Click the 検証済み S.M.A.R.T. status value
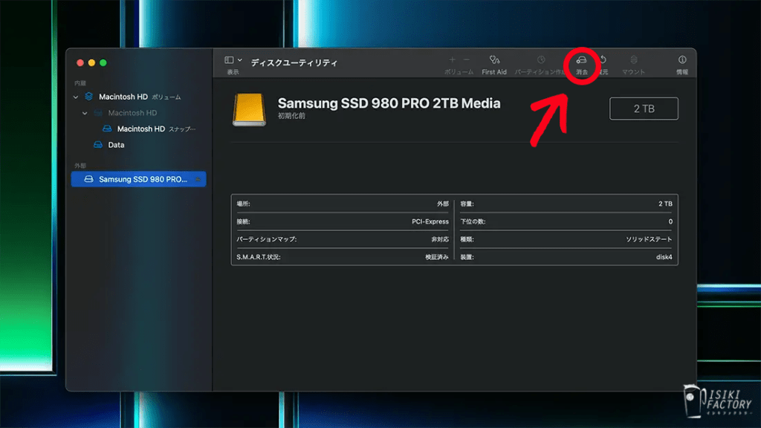The height and width of the screenshot is (428, 761). click(437, 257)
